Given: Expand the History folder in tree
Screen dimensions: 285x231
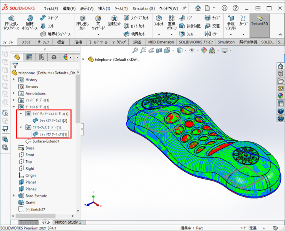Looking at the screenshot, I should point(14,80).
